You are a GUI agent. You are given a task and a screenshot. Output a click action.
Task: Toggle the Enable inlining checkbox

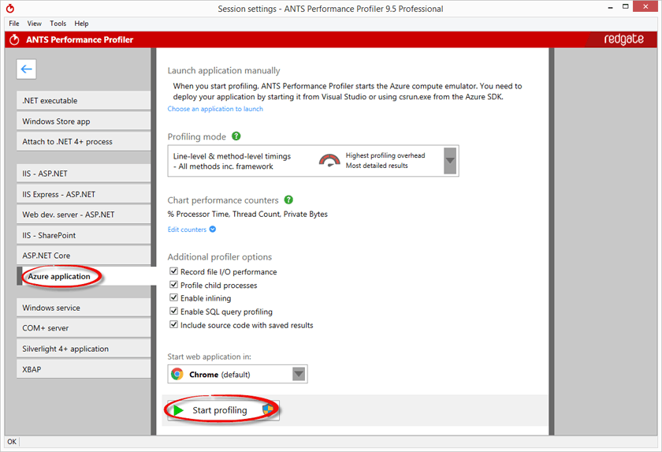coord(173,298)
